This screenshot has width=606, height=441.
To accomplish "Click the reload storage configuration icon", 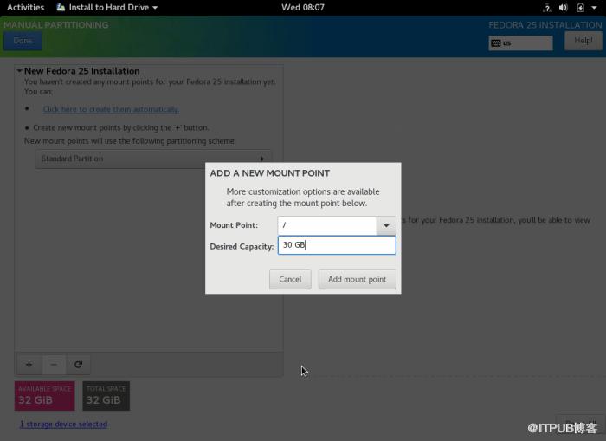I will pyautogui.click(x=79, y=365).
